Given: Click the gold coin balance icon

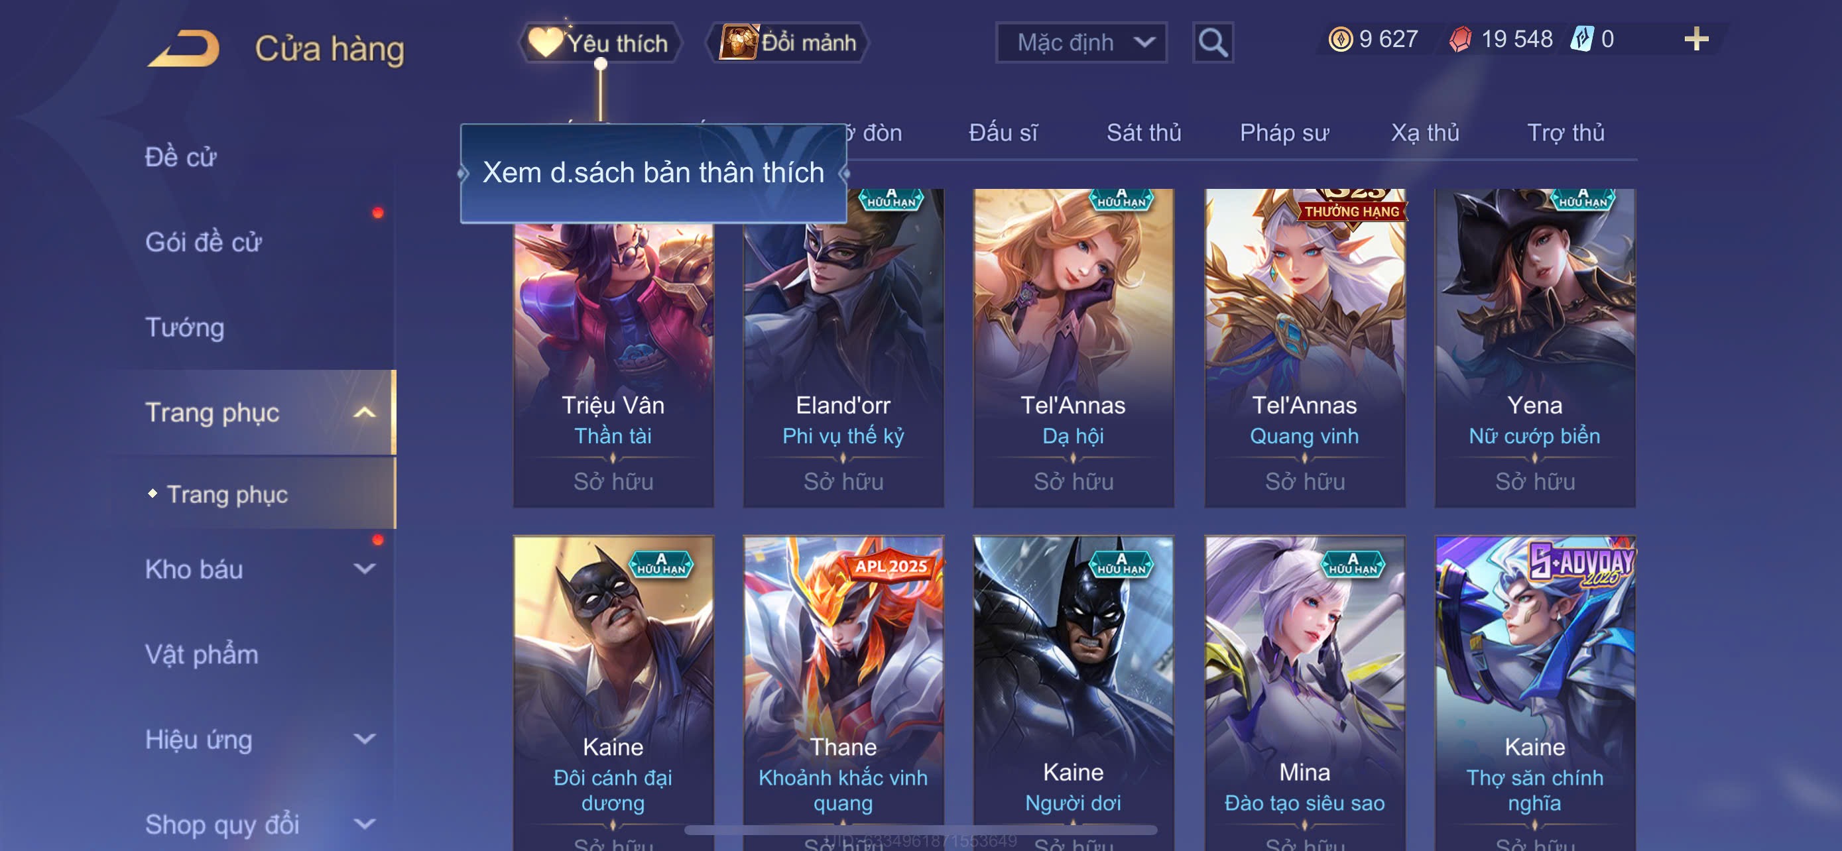Looking at the screenshot, I should 1340,38.
